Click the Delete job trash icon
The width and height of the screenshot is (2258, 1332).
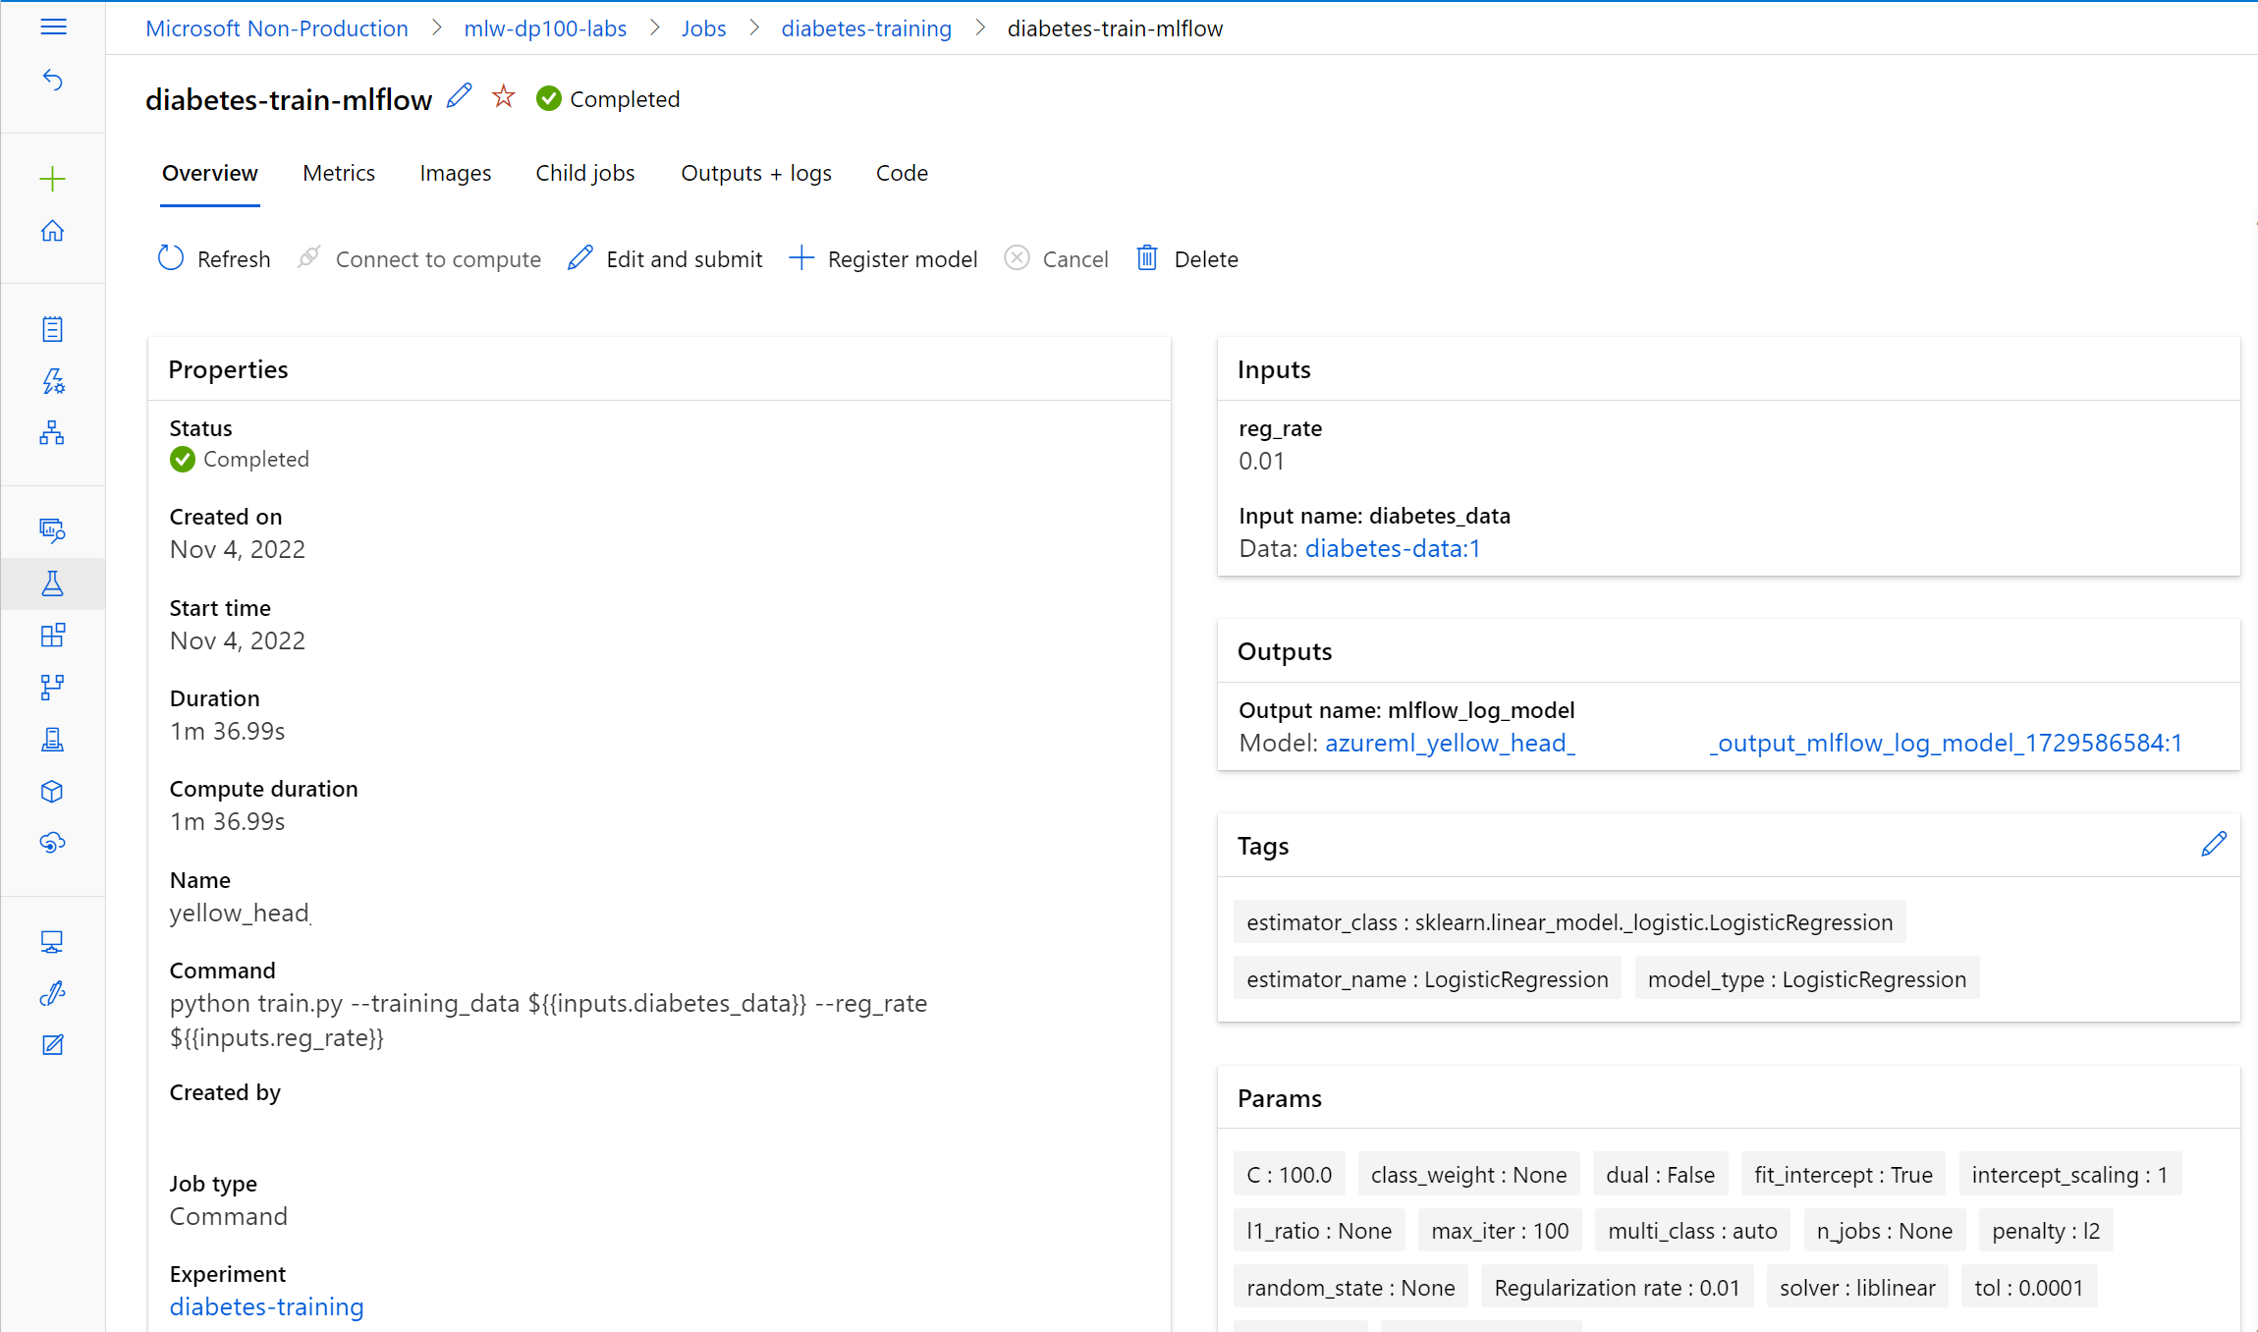coord(1147,257)
